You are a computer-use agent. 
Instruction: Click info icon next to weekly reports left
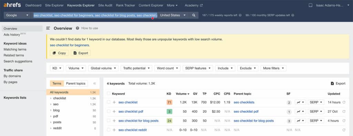coord(240,15)
